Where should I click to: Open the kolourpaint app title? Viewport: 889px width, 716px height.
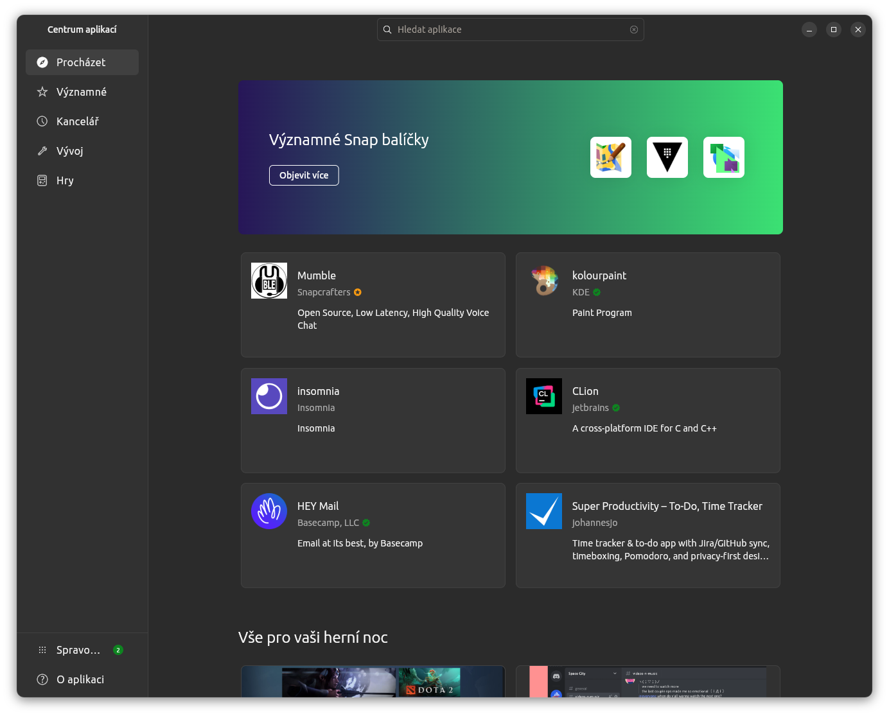(599, 275)
